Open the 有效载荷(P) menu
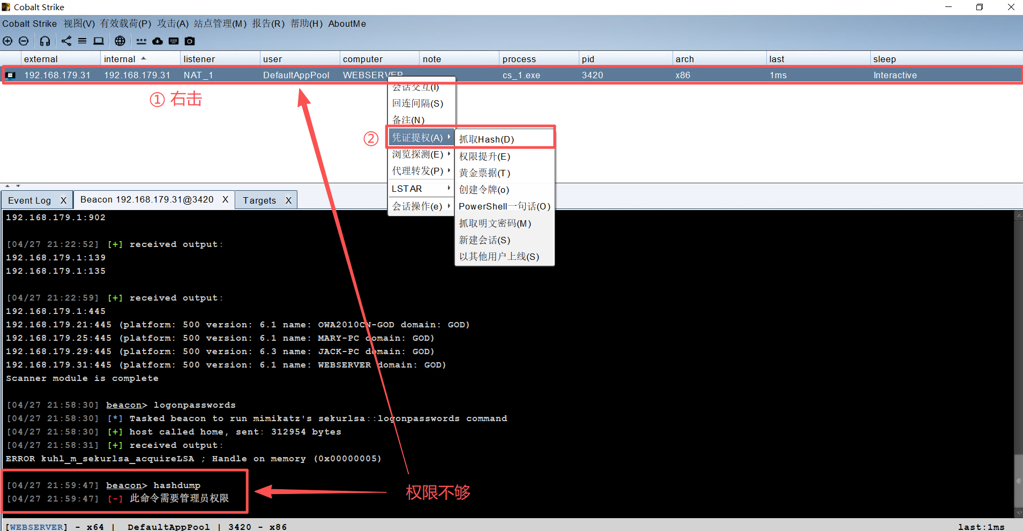The image size is (1023, 531). click(126, 24)
